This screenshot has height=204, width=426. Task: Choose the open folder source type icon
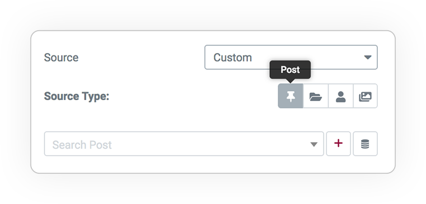click(316, 97)
